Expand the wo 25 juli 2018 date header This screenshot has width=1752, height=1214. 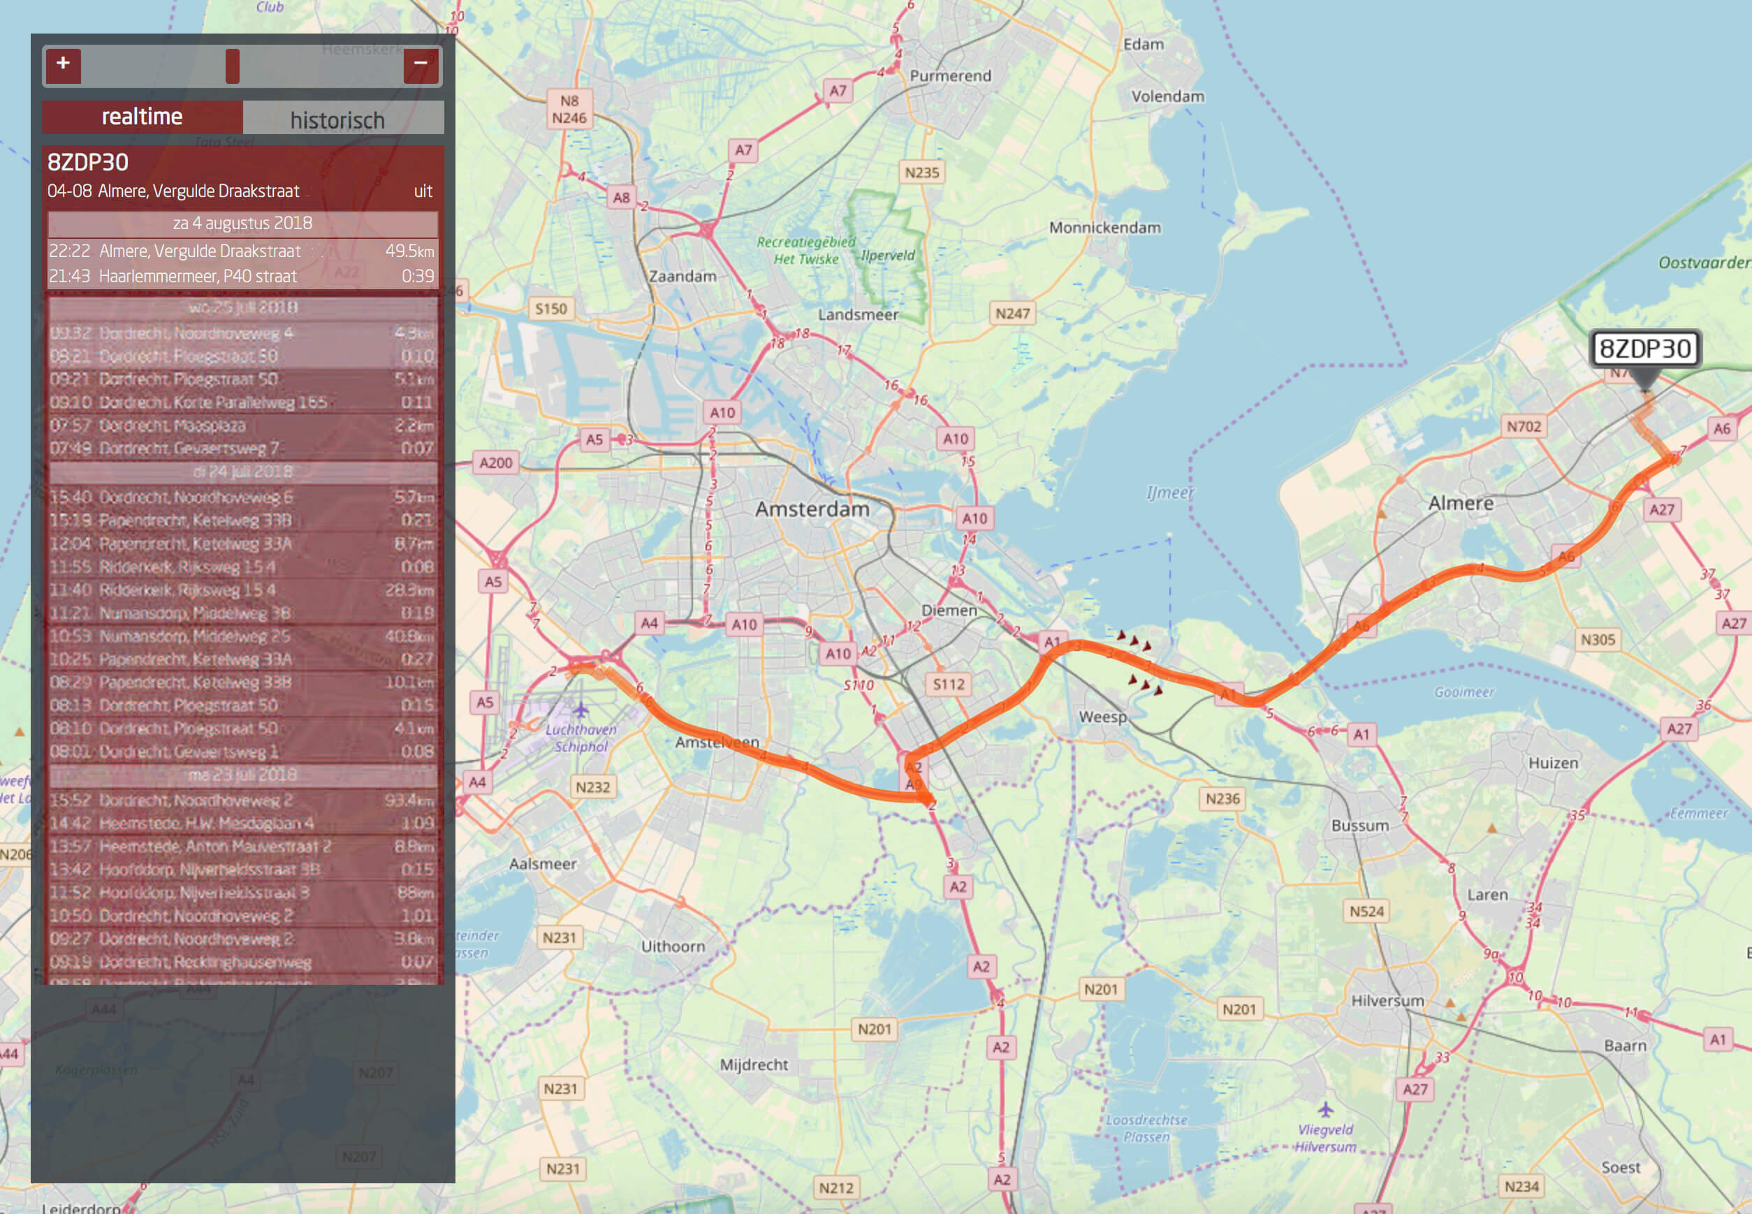point(242,307)
